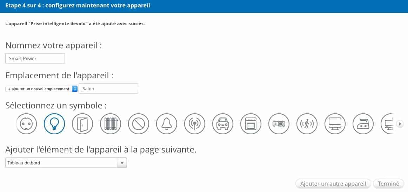
Task: Expand the 'Tableau de bord' page dropdown
Action: point(66,163)
